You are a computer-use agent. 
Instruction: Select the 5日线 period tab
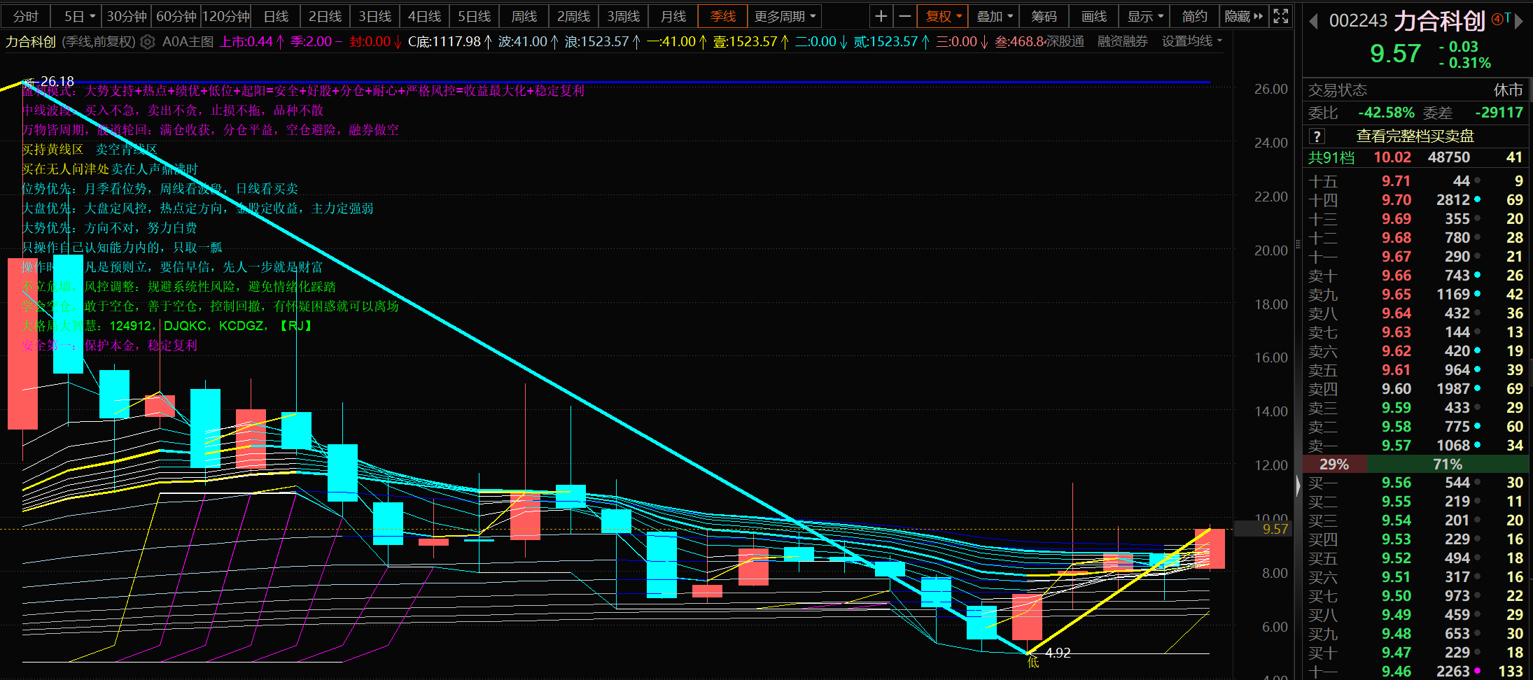474,16
